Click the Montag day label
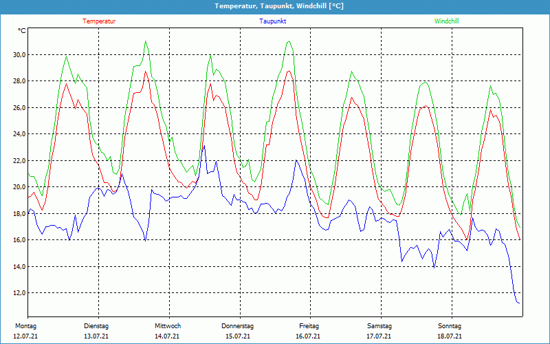 pyautogui.click(x=25, y=326)
